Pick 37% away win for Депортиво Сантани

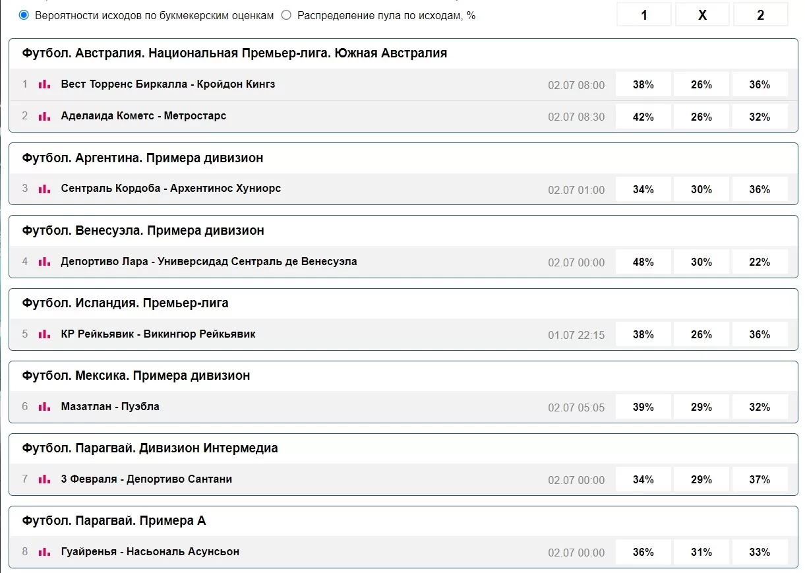coord(760,479)
